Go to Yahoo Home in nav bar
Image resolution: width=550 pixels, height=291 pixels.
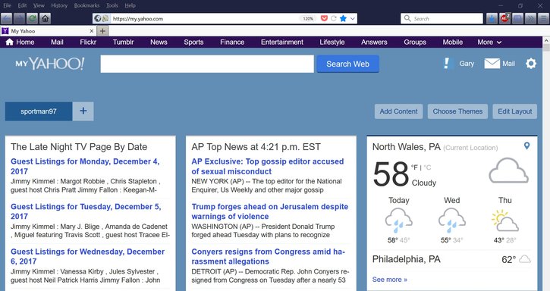(20, 42)
